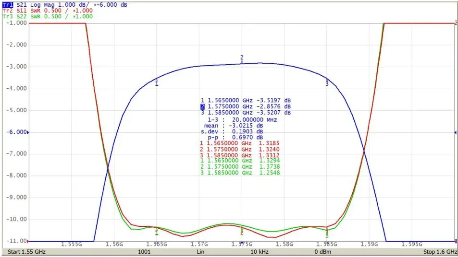Click the blue reference level pointer beside -6.000
458x257 pixels.
coord(28,132)
